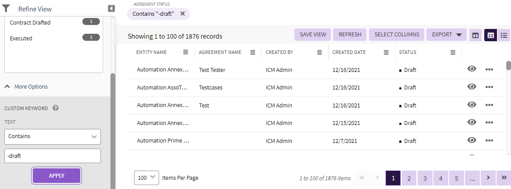Open the Custom Keyword help icon
The width and height of the screenshot is (511, 189).
(56, 108)
